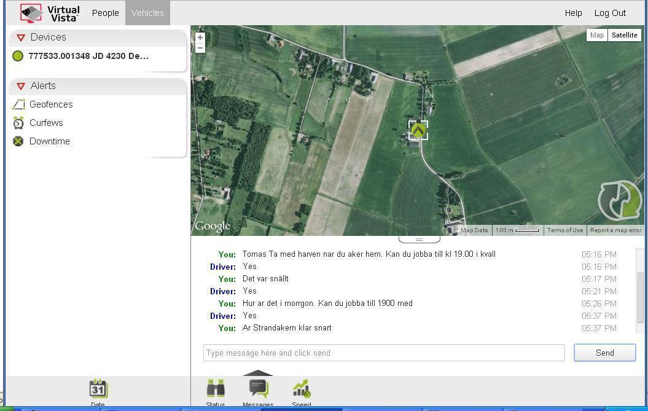The image size is (648, 411).
Task: Open Curfews alert settings
Action: tap(46, 123)
